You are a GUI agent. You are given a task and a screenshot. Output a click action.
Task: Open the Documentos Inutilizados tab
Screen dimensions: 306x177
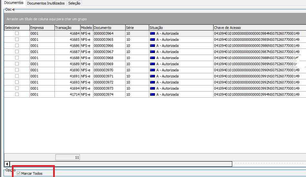click(46, 3)
